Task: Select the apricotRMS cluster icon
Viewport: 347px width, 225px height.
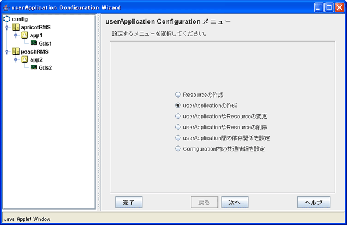Action: pos(16,27)
